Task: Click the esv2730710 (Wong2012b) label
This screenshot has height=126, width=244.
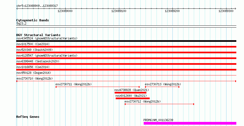Action: (x=35, y=78)
